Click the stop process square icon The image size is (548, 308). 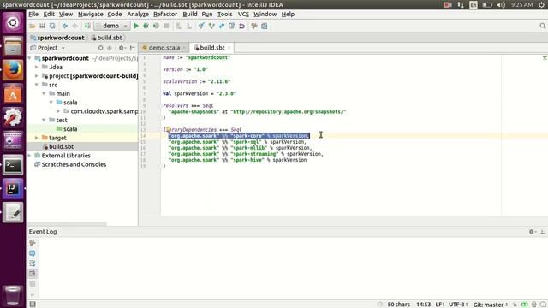point(166,26)
